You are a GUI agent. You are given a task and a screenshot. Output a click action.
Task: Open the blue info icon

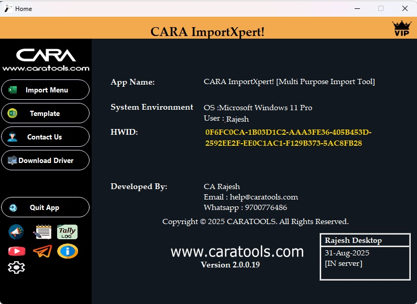[x=68, y=251]
